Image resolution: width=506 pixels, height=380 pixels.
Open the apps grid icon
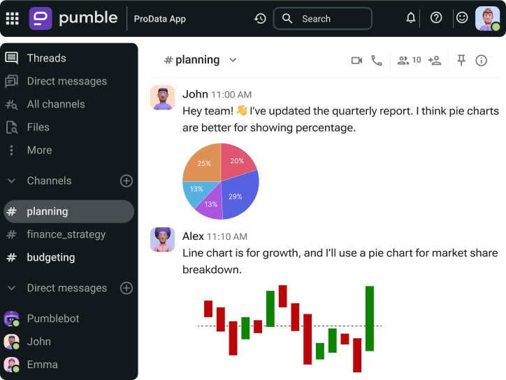point(13,18)
